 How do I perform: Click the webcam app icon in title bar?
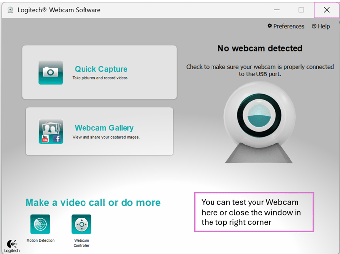(x=10, y=10)
